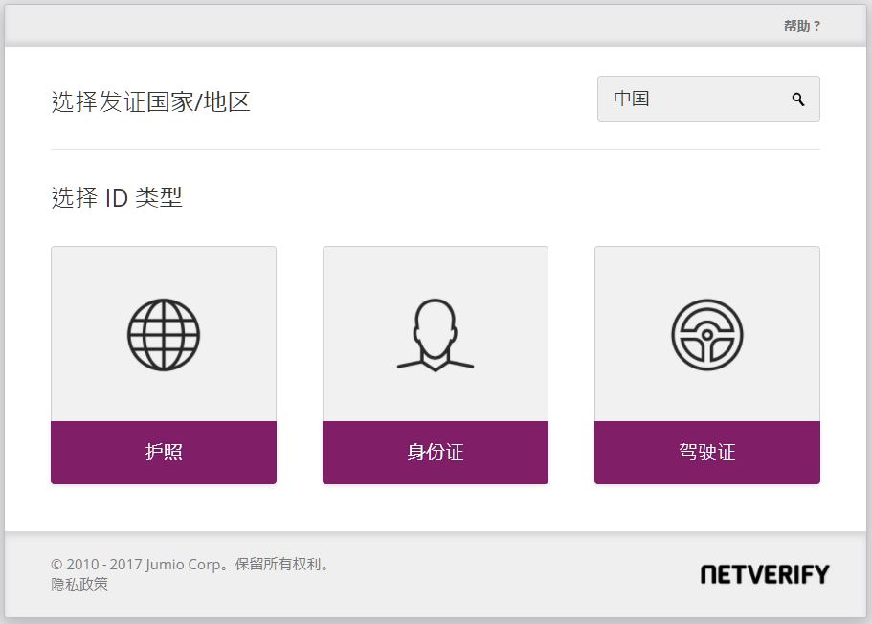Select the person silhouette icon

436,335
